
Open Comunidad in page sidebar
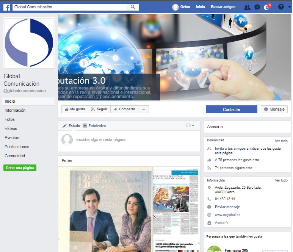[x=15, y=156]
